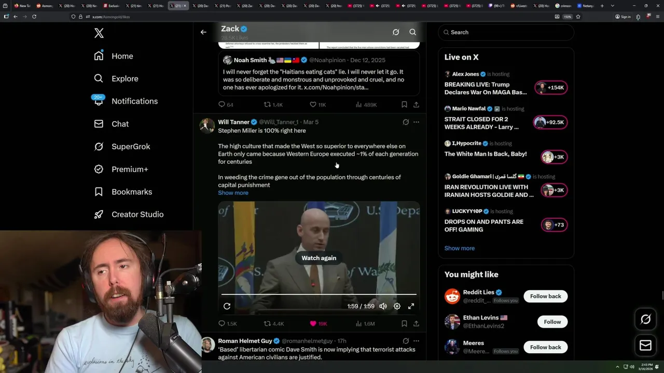Open floating Grok button

tap(645, 320)
